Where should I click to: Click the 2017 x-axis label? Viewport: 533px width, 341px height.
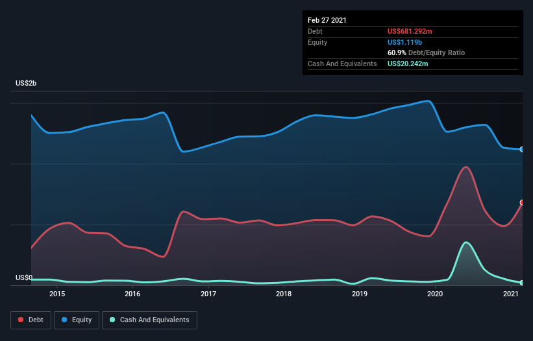208,294
